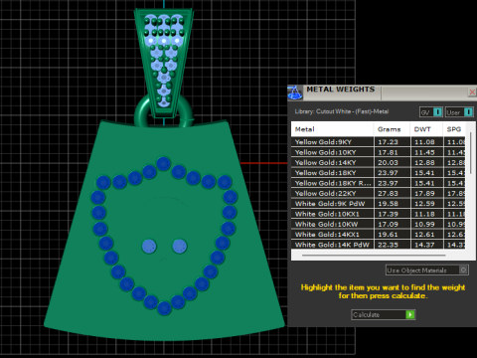The width and height of the screenshot is (477, 358).
Task: Select the White Gold:10KX1 row
Action: pos(379,214)
